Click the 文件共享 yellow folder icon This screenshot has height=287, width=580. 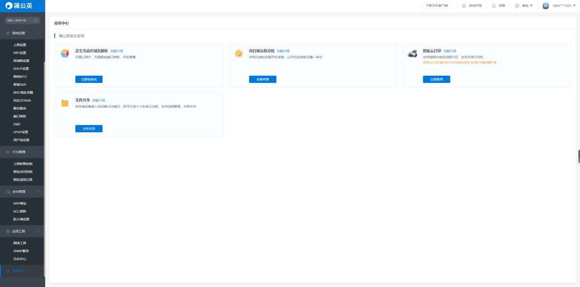click(x=65, y=103)
